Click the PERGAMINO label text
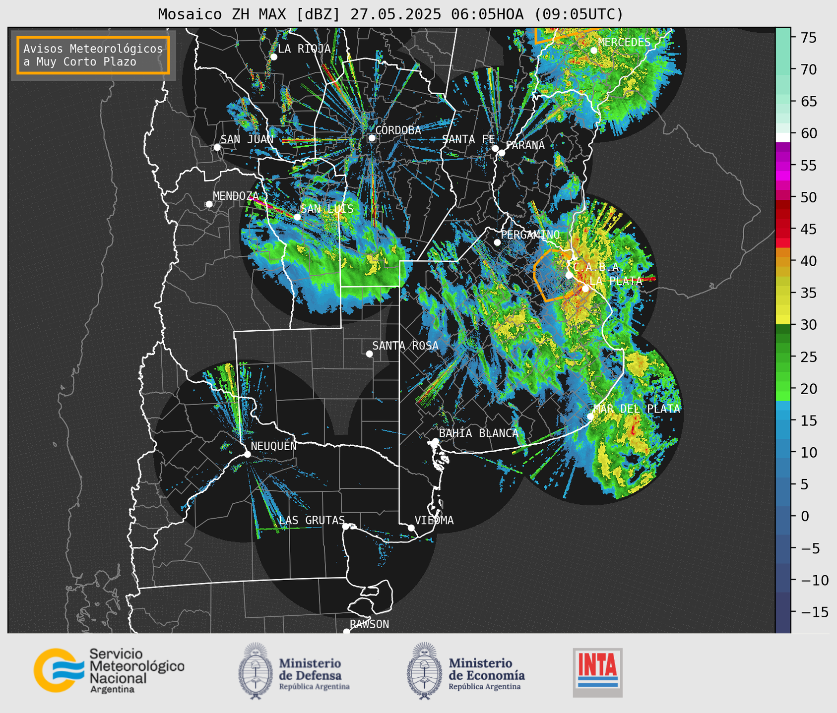 tap(530, 235)
